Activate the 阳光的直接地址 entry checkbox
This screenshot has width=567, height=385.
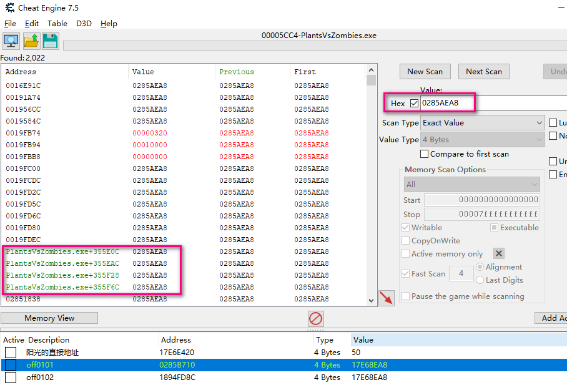(11, 353)
